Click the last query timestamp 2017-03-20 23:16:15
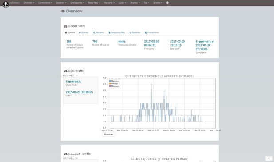 [177, 43]
